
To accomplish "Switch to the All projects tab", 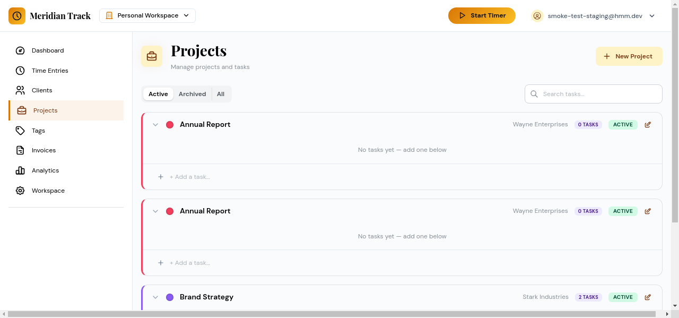I will [x=221, y=94].
